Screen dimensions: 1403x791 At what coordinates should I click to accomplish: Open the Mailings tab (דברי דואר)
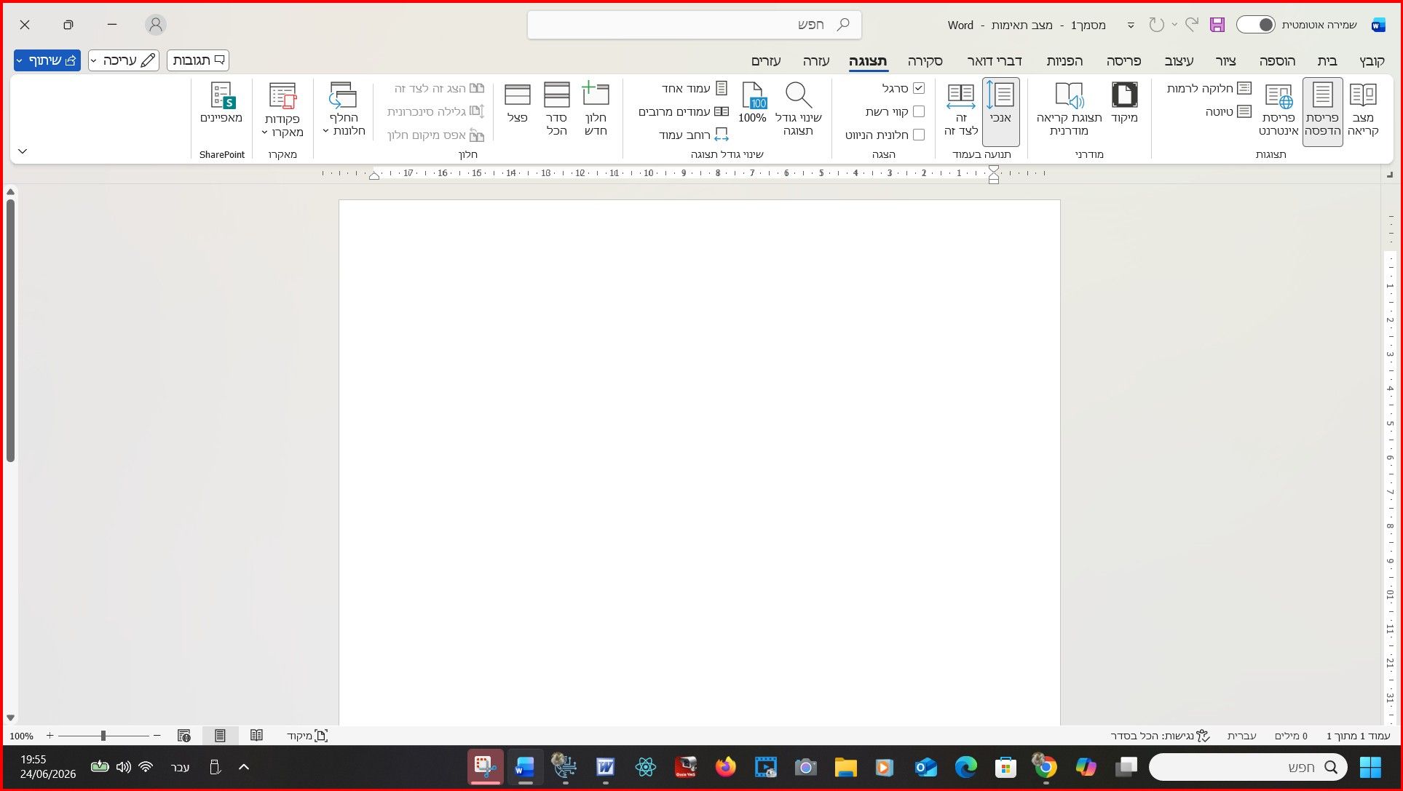(995, 61)
